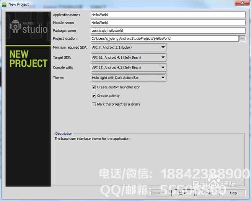The width and height of the screenshot is (251, 201).
Task: Click the Application name text field
Action: 168,15
